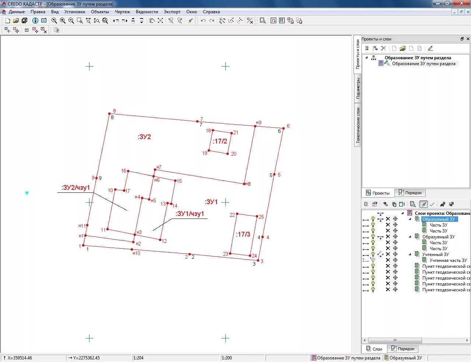Click the search document magnifier in main toolbar

263,21
